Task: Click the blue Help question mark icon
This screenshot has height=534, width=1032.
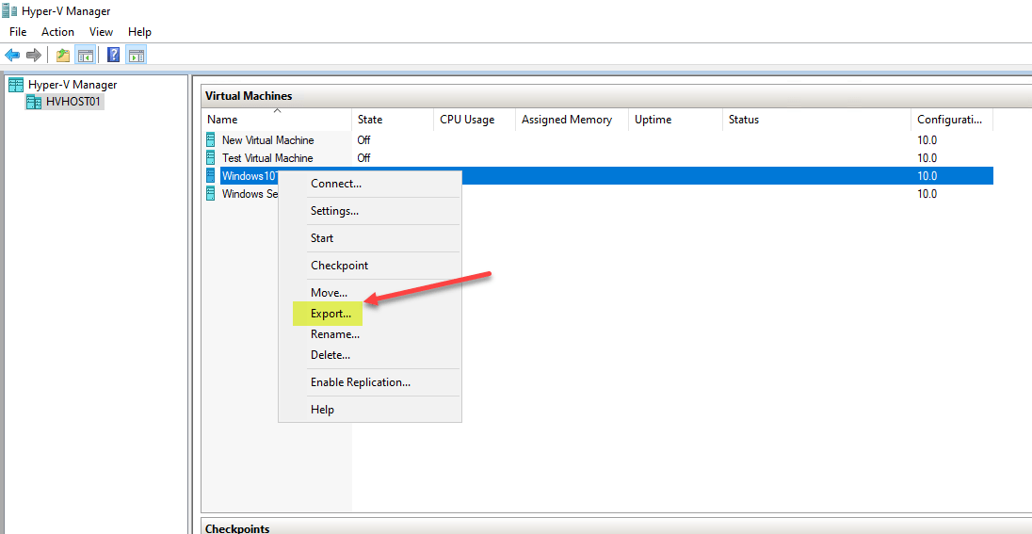Action: coord(114,56)
